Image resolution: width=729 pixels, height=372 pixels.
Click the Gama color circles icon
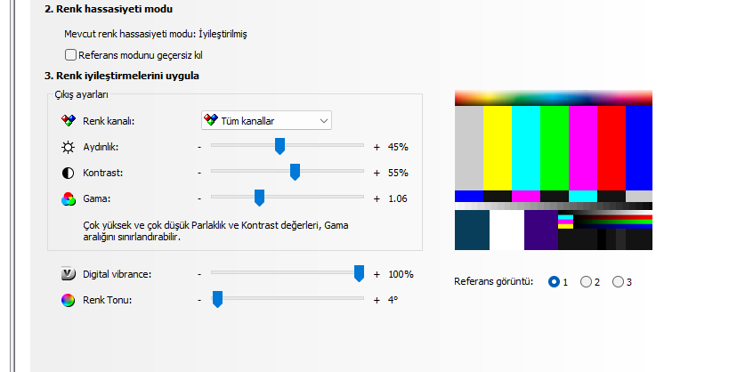pos(69,199)
